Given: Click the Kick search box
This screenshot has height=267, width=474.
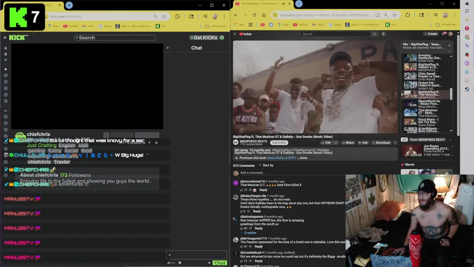Looking at the screenshot, I should [x=115, y=37].
